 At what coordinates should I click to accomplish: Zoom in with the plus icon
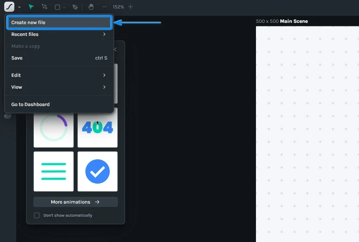click(131, 7)
